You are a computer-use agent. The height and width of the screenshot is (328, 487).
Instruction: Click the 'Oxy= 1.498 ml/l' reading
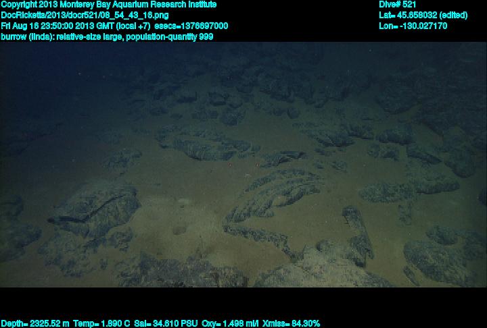pos(230,324)
